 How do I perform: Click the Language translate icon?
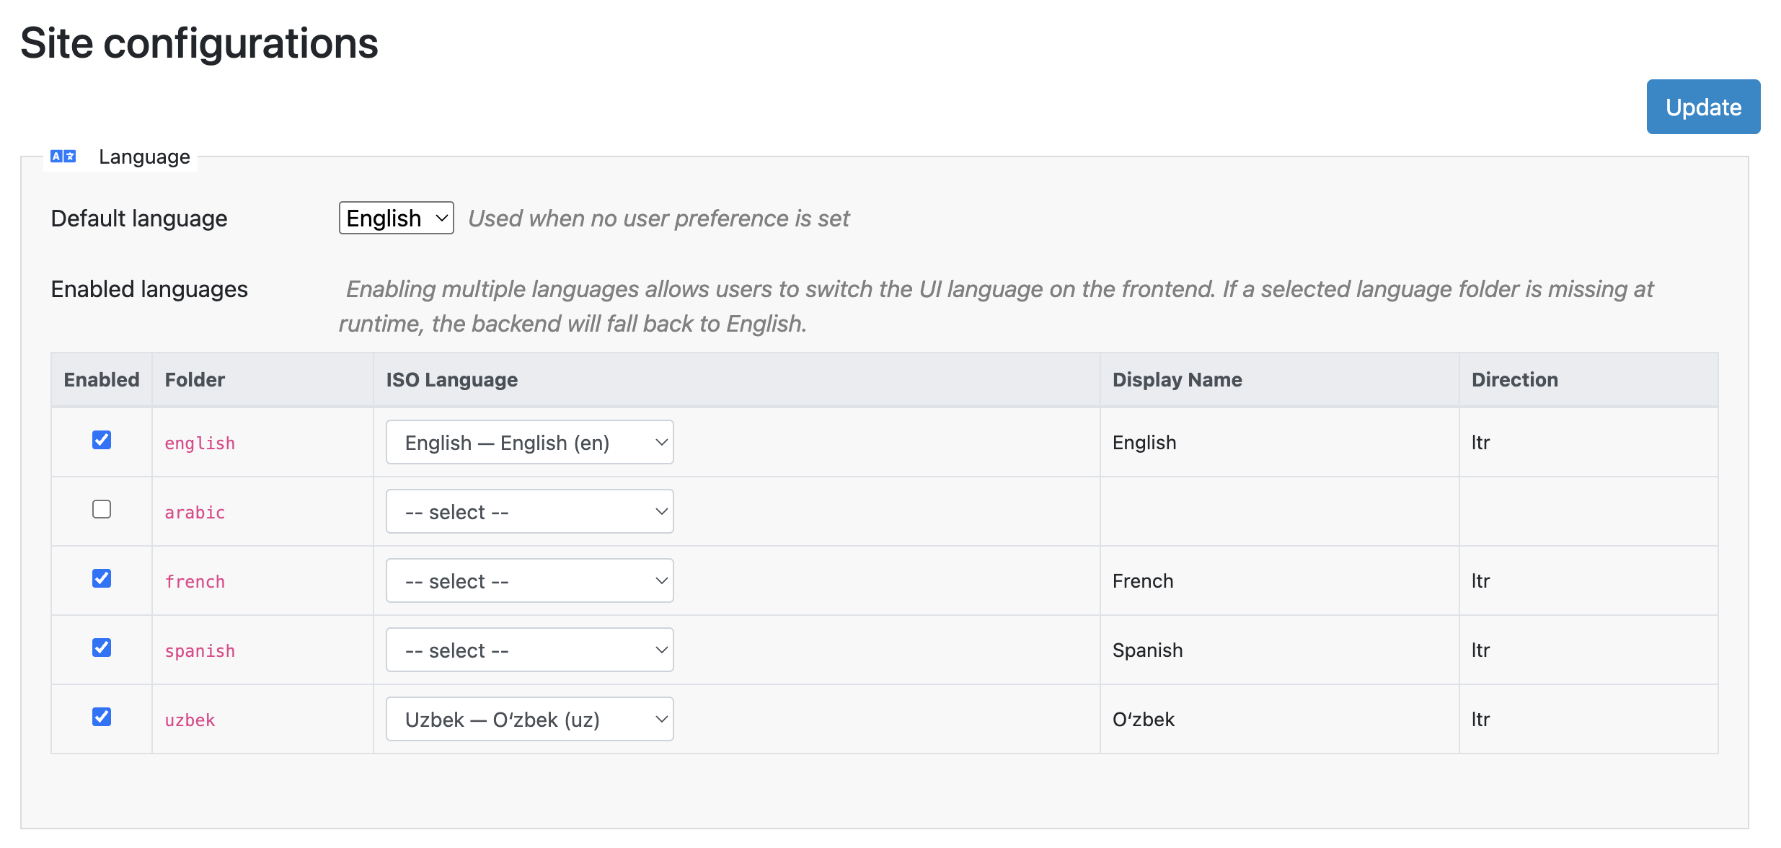click(x=63, y=156)
